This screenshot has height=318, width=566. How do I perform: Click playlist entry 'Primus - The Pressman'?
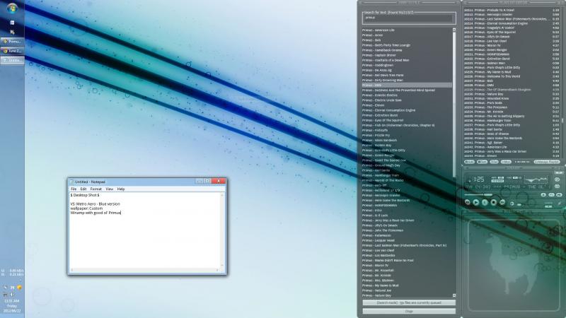[x=512, y=107]
